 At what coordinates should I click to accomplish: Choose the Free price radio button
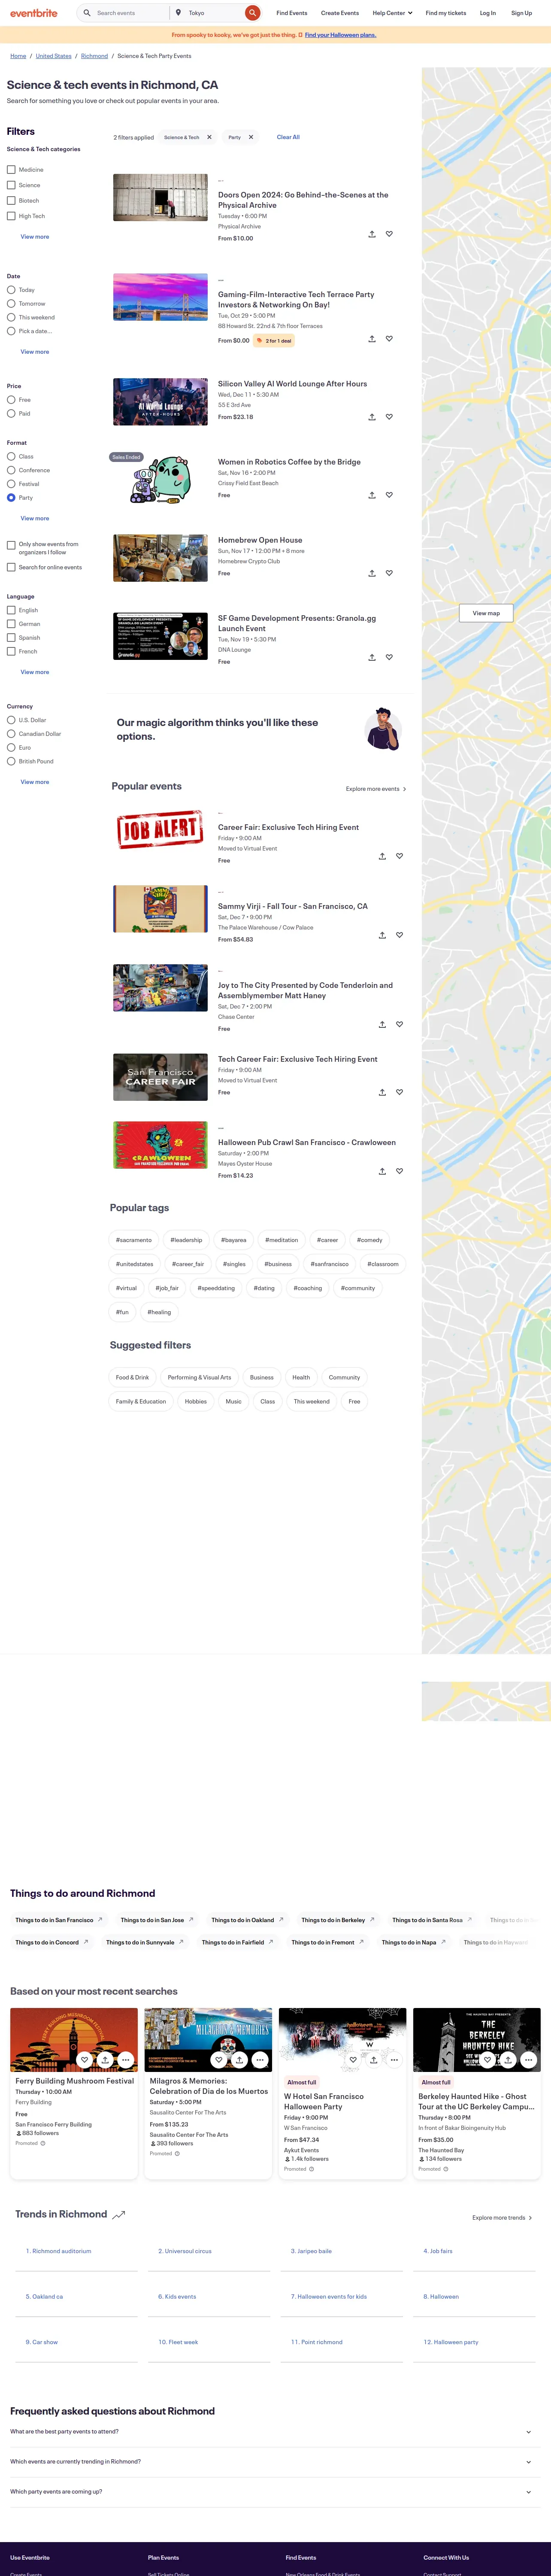(x=11, y=400)
